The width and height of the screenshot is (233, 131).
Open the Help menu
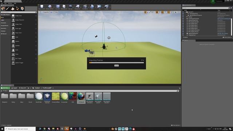click(x=15, y=3)
